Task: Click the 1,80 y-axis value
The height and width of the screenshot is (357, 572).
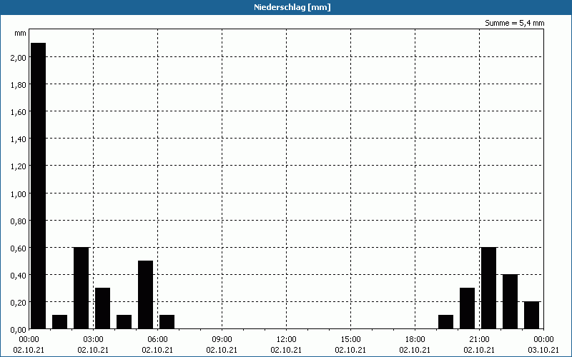Action: pos(19,84)
